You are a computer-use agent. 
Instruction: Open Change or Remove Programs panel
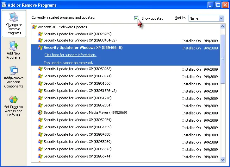coord(14,23)
